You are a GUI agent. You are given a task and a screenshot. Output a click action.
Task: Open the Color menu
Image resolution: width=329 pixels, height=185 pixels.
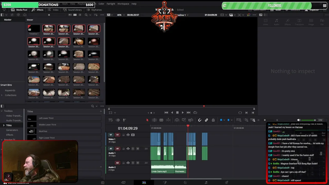(101, 4)
